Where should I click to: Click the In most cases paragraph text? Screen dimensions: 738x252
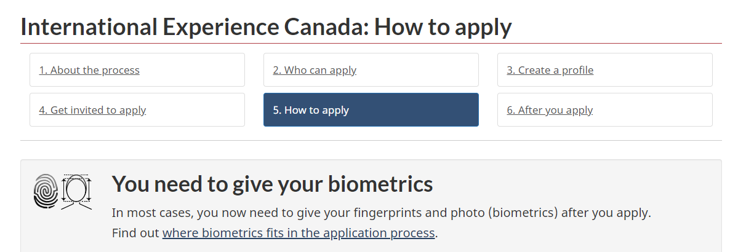[x=381, y=213]
